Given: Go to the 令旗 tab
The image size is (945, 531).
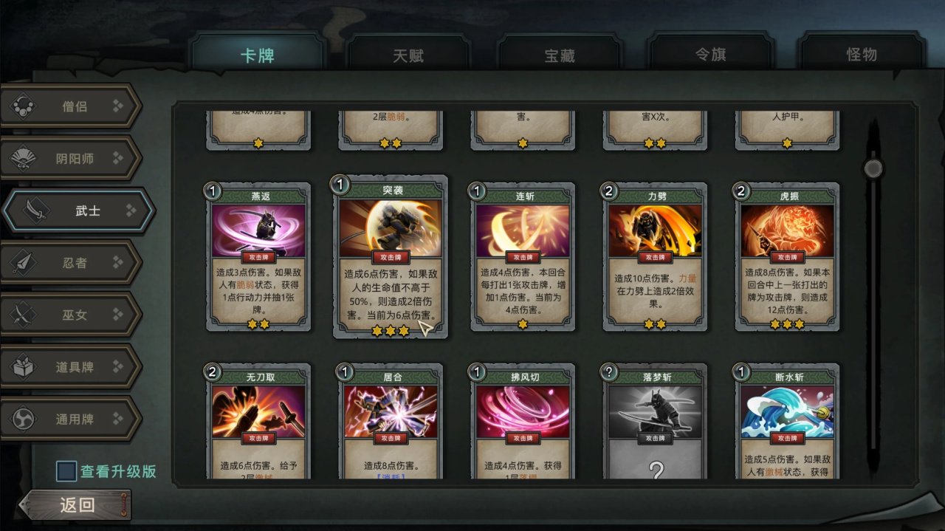Looking at the screenshot, I should (x=711, y=55).
